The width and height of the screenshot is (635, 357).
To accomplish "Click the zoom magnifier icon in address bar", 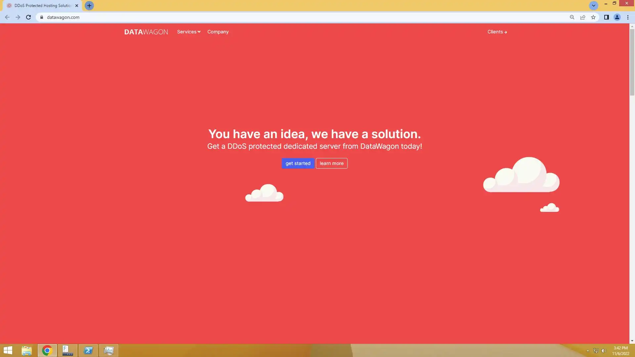I will 572,17.
